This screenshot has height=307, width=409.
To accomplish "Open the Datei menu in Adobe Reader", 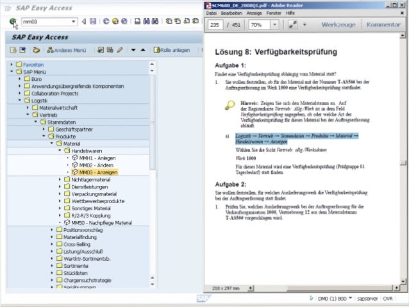I will pyautogui.click(x=212, y=13).
